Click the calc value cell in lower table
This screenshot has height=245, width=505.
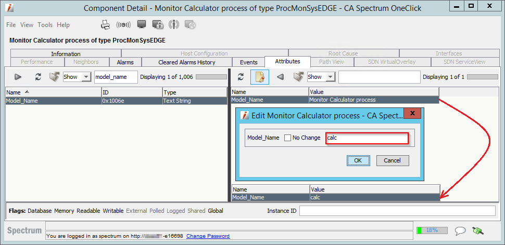click(x=375, y=197)
